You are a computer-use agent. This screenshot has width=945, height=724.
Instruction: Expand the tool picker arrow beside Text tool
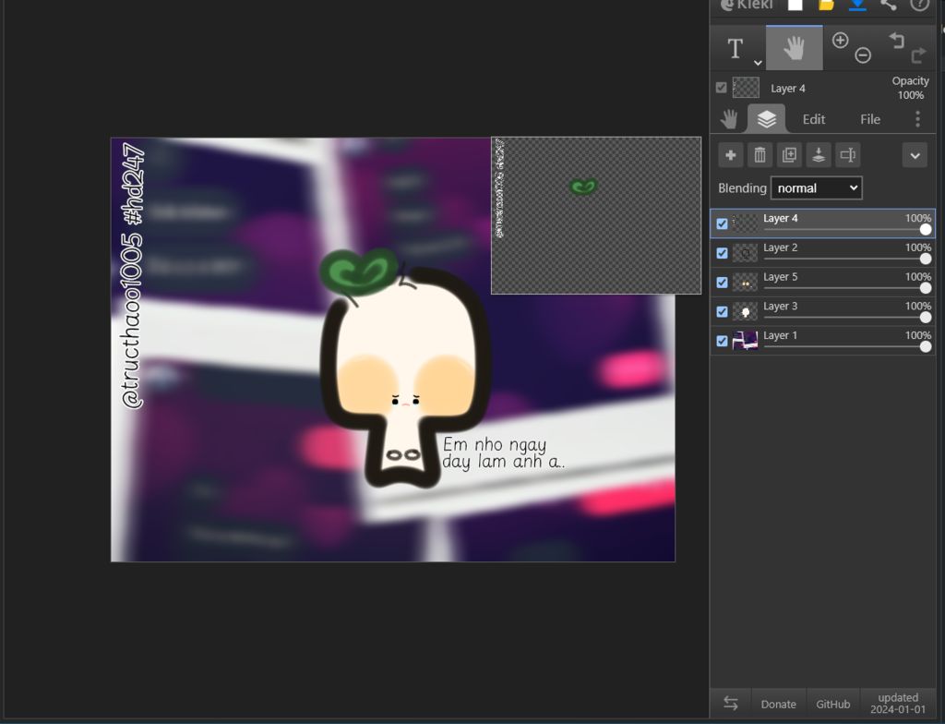click(758, 62)
